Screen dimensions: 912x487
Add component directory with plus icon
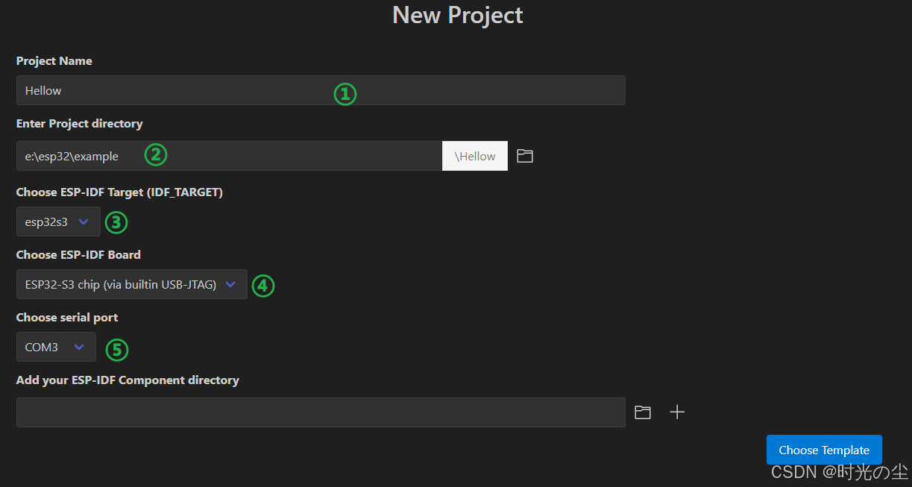677,412
